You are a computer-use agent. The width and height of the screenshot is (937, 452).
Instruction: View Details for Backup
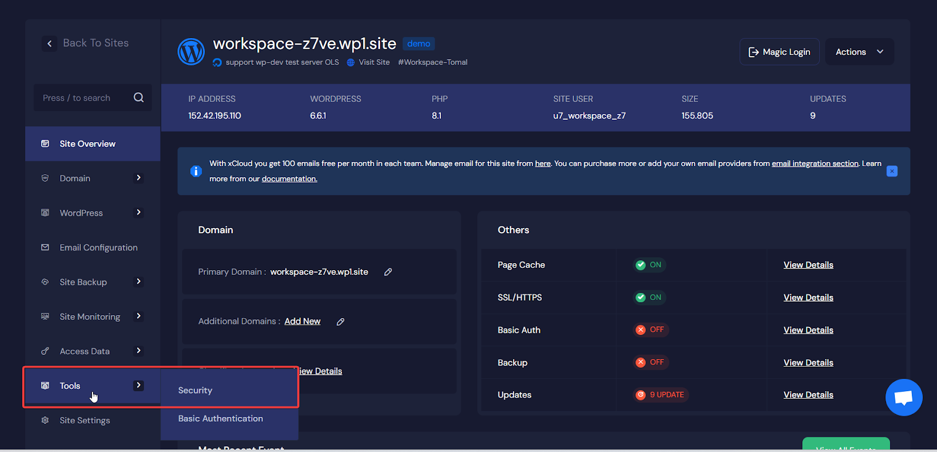(808, 363)
